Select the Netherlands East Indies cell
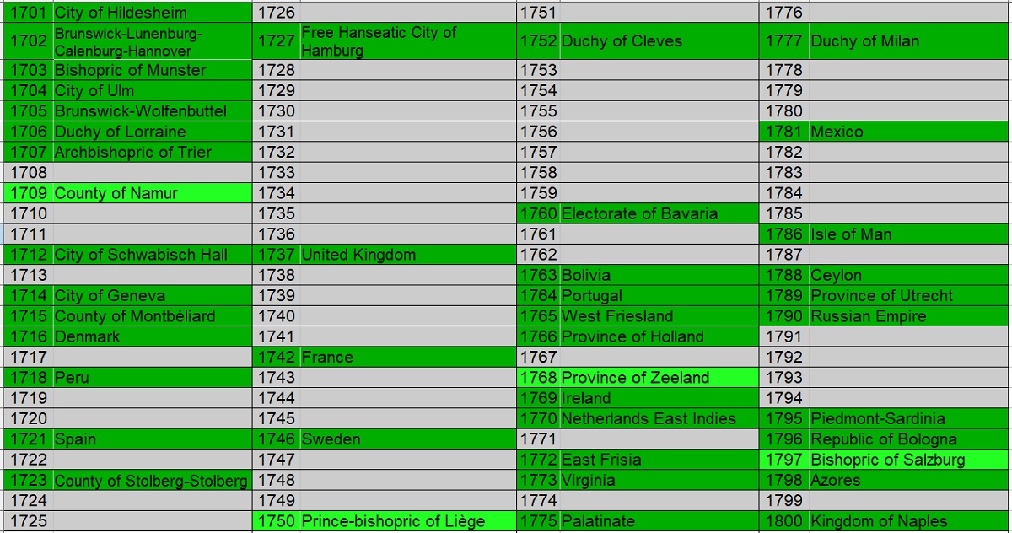Image resolution: width=1012 pixels, height=533 pixels. tap(659, 418)
